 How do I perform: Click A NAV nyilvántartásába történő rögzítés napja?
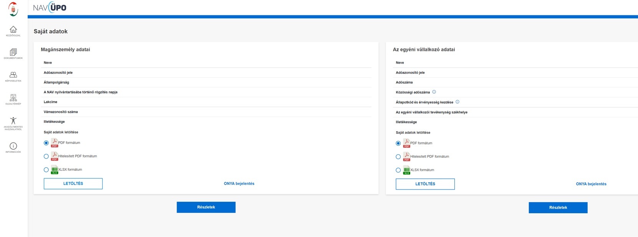(81, 92)
